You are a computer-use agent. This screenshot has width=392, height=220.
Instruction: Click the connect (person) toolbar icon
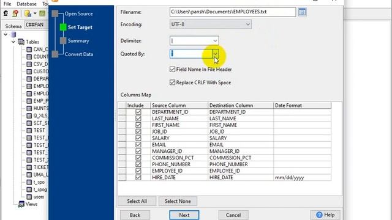(x=6, y=13)
